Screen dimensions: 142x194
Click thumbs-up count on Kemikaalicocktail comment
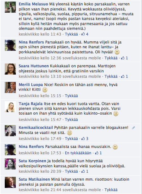click(85, 138)
